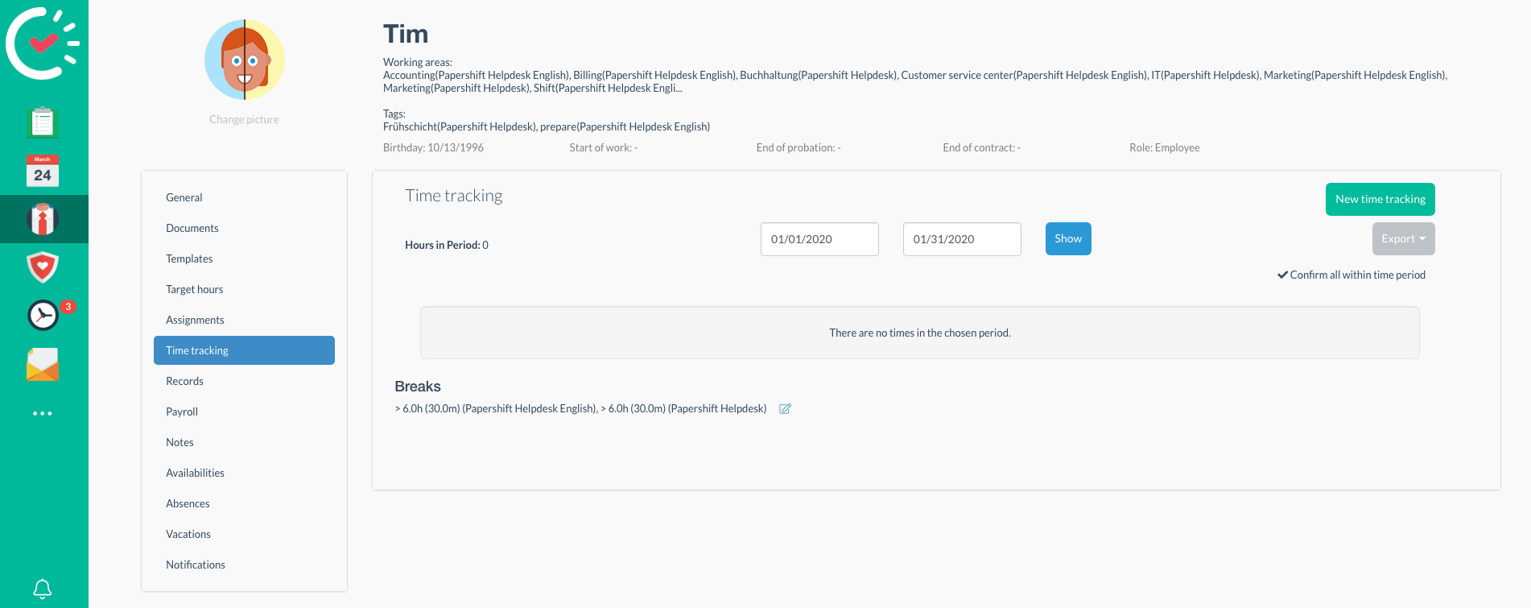Click the edit breaks pencil icon
The image size is (1531, 608).
[785, 409]
